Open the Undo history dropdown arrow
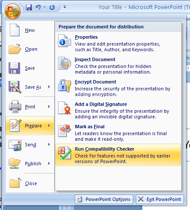The width and height of the screenshot is (190, 210). (x=45, y=7)
